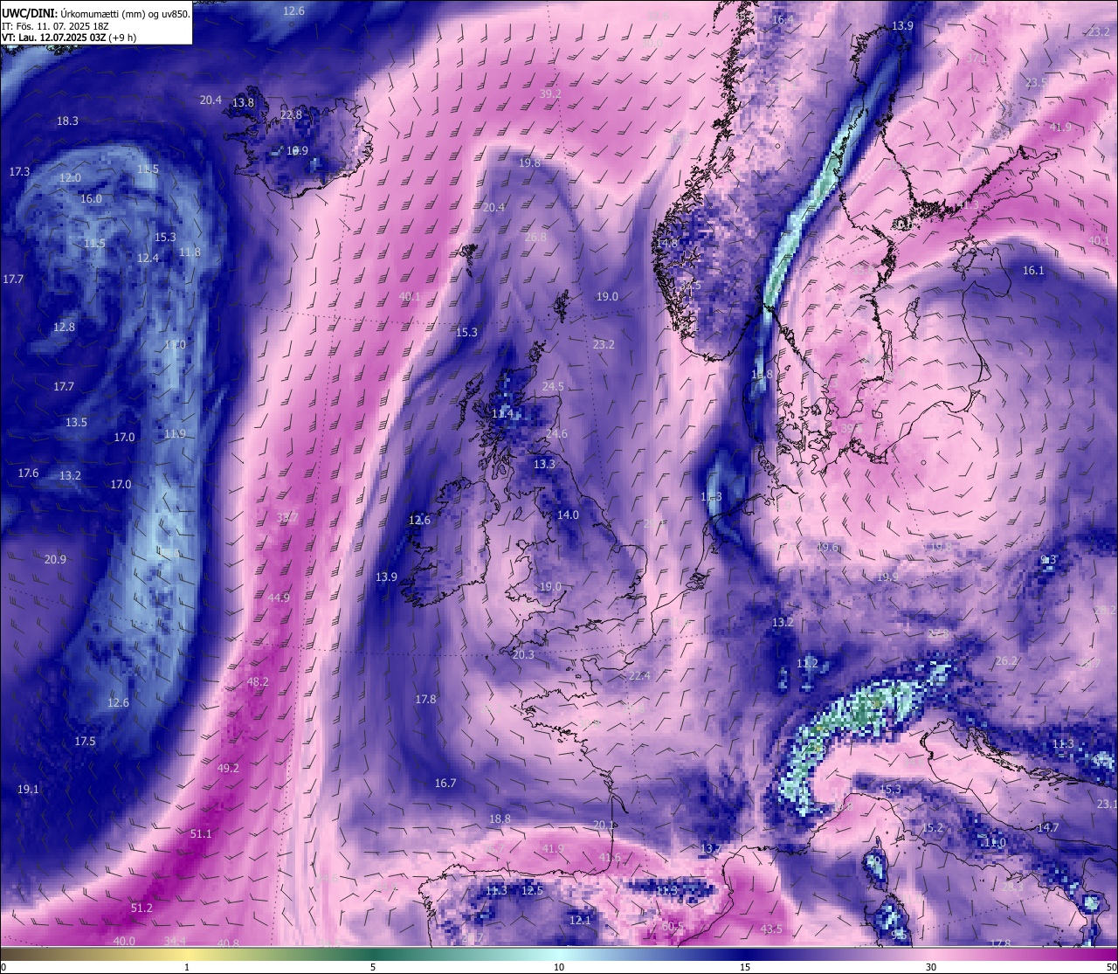Click the 20.9 map value

[x=55, y=559]
